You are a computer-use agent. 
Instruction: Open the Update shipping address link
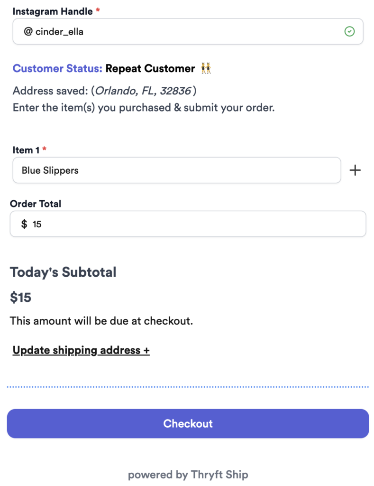coord(81,350)
